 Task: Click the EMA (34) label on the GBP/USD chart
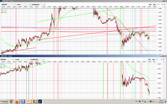coord(2,68)
